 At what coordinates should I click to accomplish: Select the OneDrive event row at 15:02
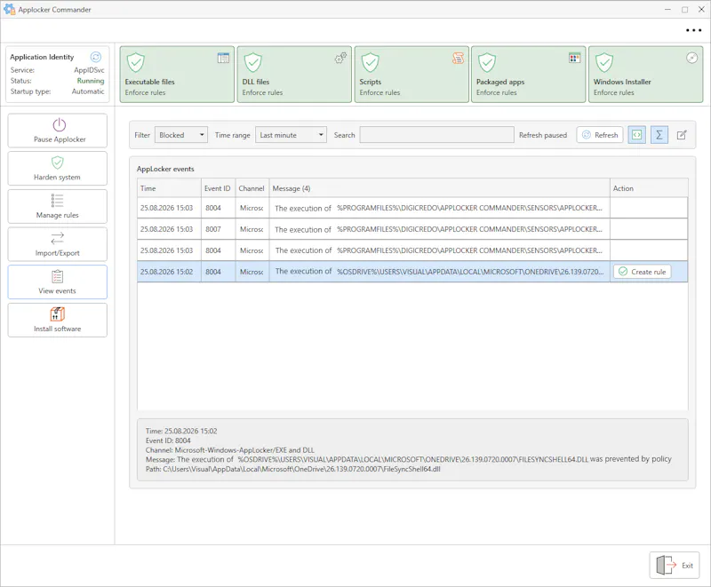[x=412, y=272]
